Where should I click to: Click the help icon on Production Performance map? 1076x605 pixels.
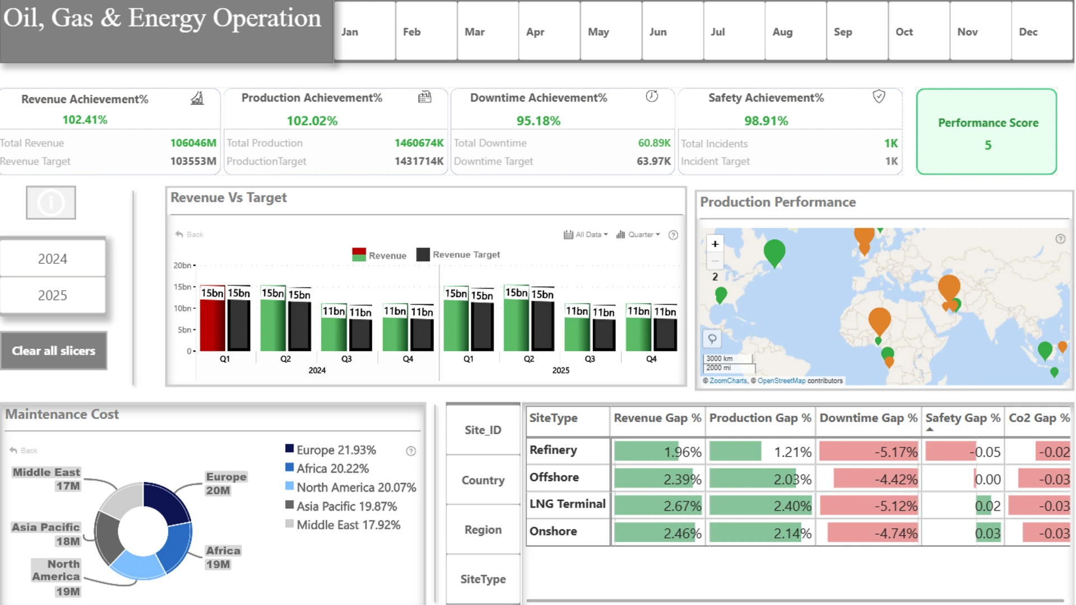[x=1060, y=239]
